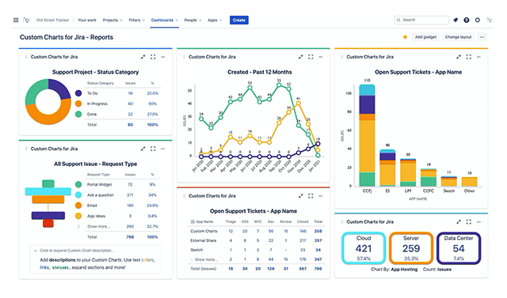This screenshot has width=507, height=298.
Task: Select the Cloud 421 tile
Action: 364,248
